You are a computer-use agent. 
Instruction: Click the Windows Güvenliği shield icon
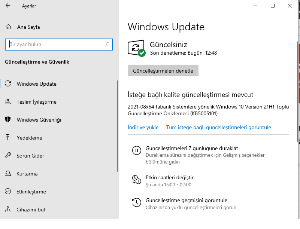(8, 120)
